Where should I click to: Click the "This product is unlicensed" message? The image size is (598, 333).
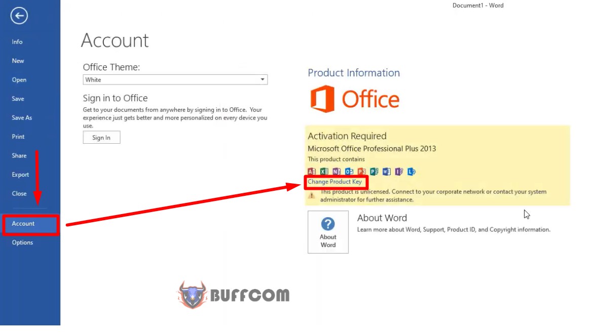[x=433, y=195]
